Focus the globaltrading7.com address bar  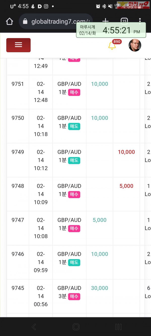pyautogui.click(x=56, y=22)
